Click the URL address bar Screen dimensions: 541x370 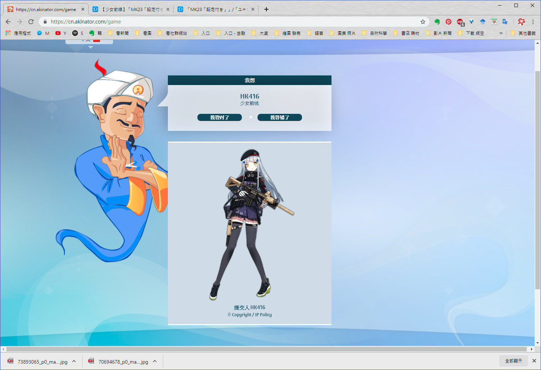pyautogui.click(x=231, y=22)
